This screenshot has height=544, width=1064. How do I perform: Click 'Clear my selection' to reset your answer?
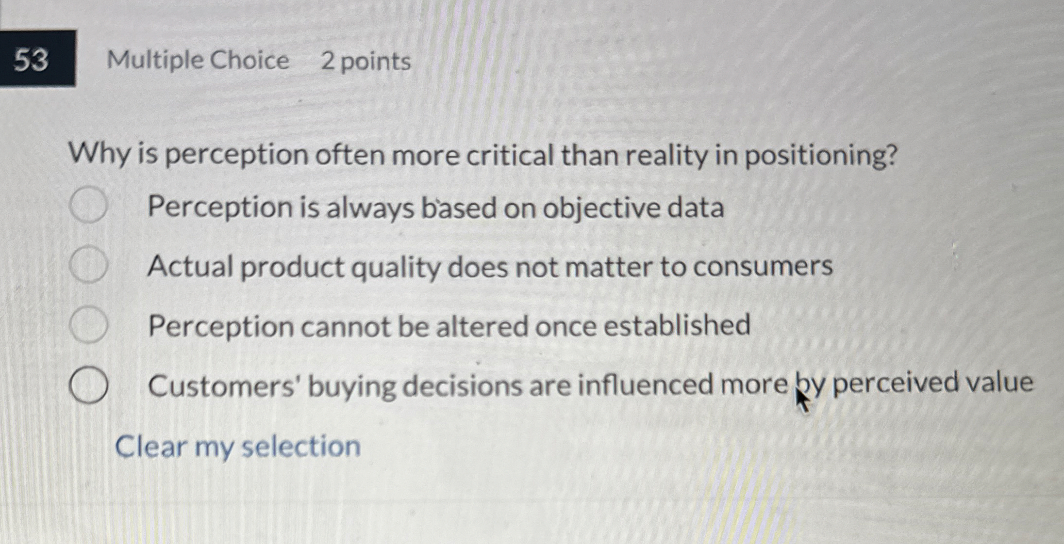(x=238, y=446)
